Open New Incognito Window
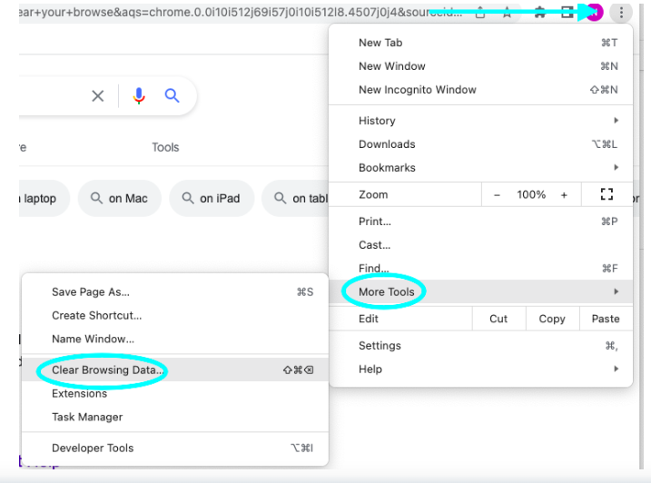 click(417, 90)
